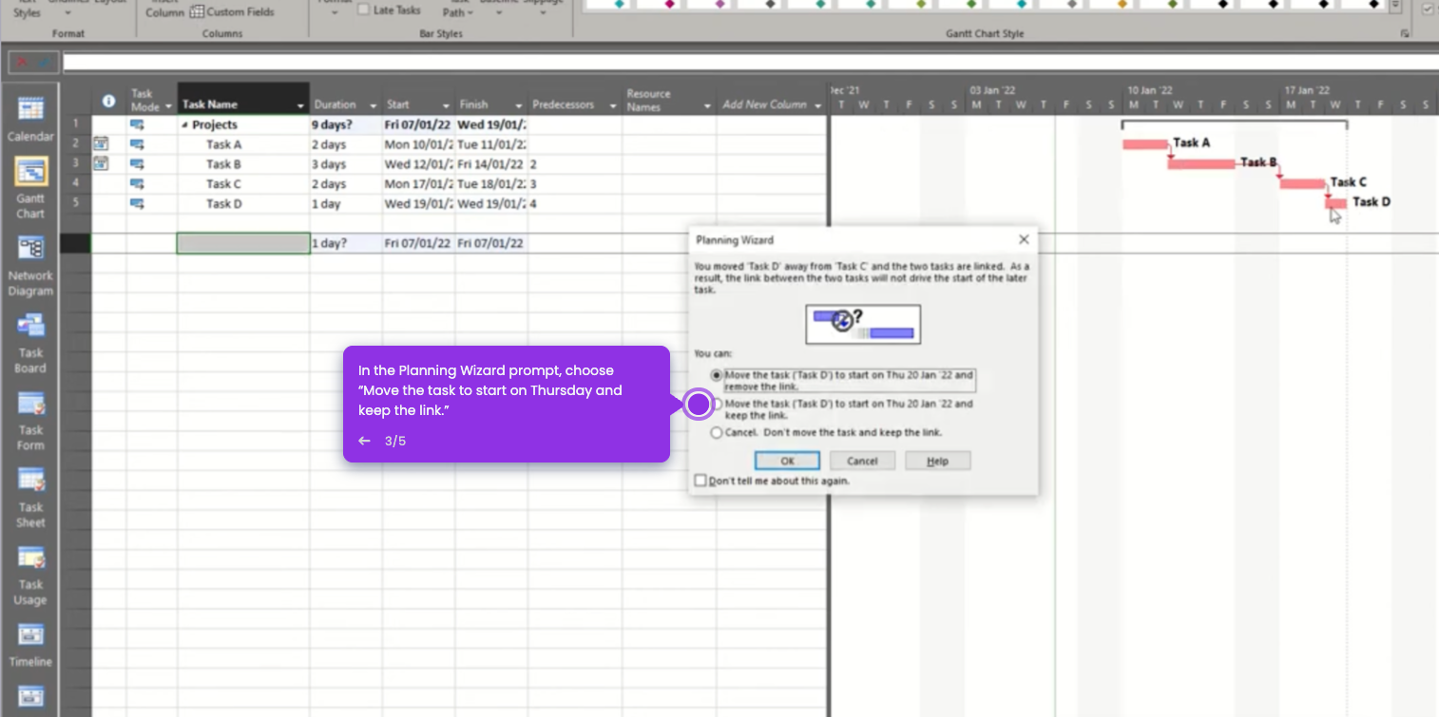Click into the entry bar text field
Image resolution: width=1439 pixels, height=717 pixels.
[750, 63]
